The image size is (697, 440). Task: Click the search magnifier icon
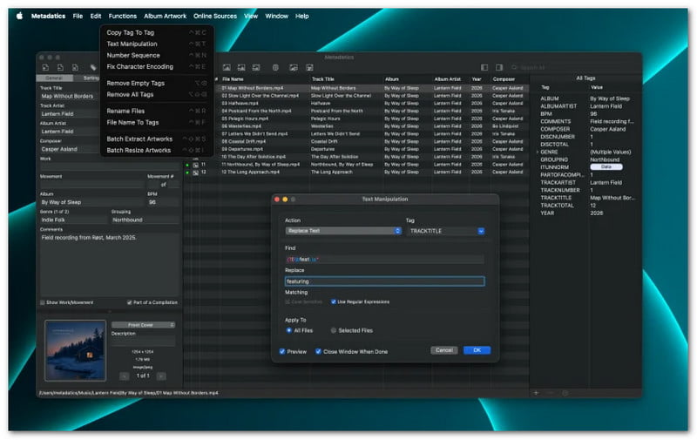coord(514,68)
